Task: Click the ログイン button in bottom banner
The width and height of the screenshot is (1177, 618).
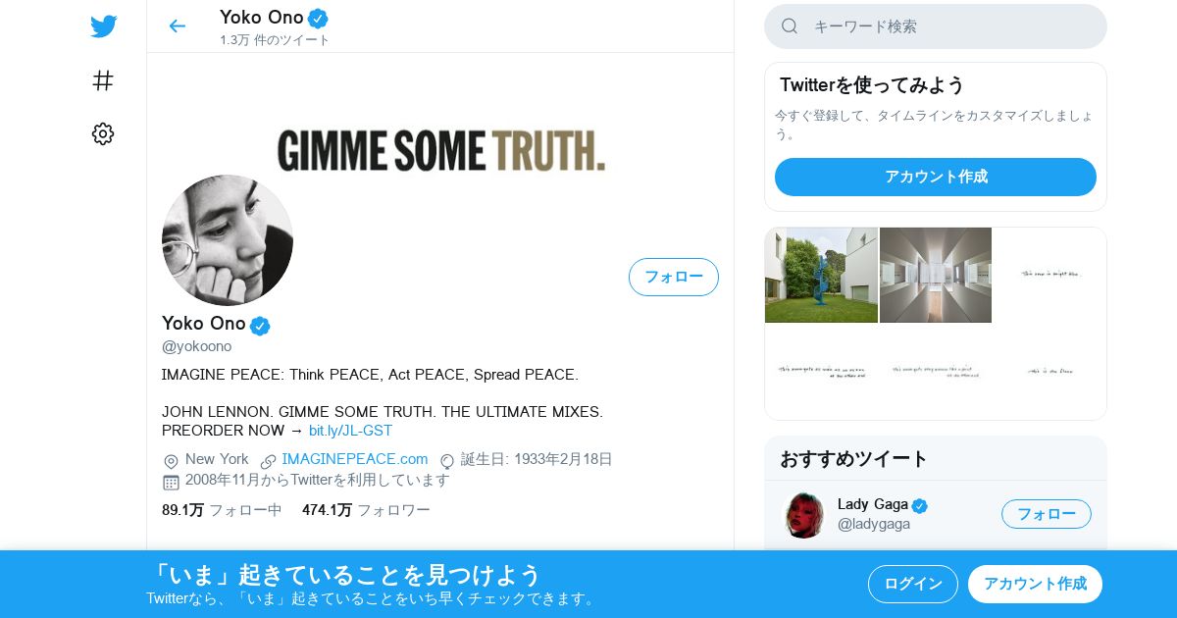Action: (913, 584)
